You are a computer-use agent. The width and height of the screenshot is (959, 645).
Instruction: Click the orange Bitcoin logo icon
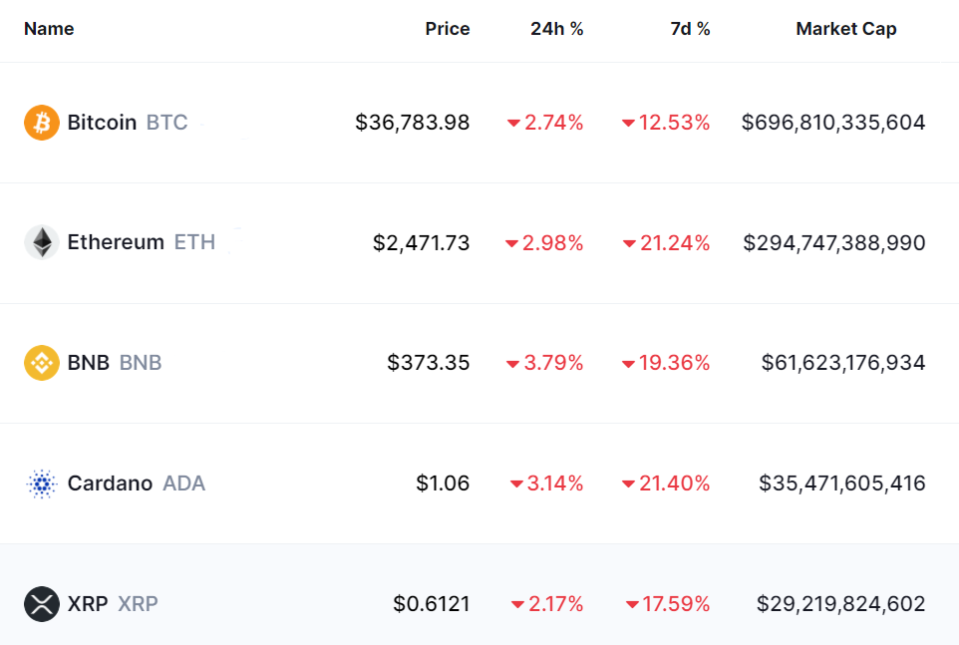(x=42, y=123)
